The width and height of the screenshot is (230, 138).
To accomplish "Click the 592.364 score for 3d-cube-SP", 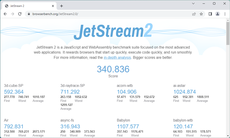I will [x=14, y=92].
